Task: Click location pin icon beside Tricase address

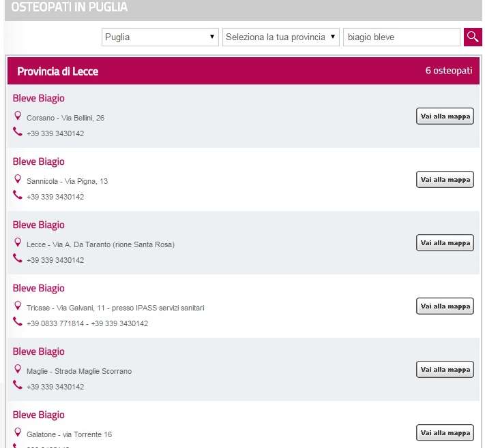Action: (18, 306)
